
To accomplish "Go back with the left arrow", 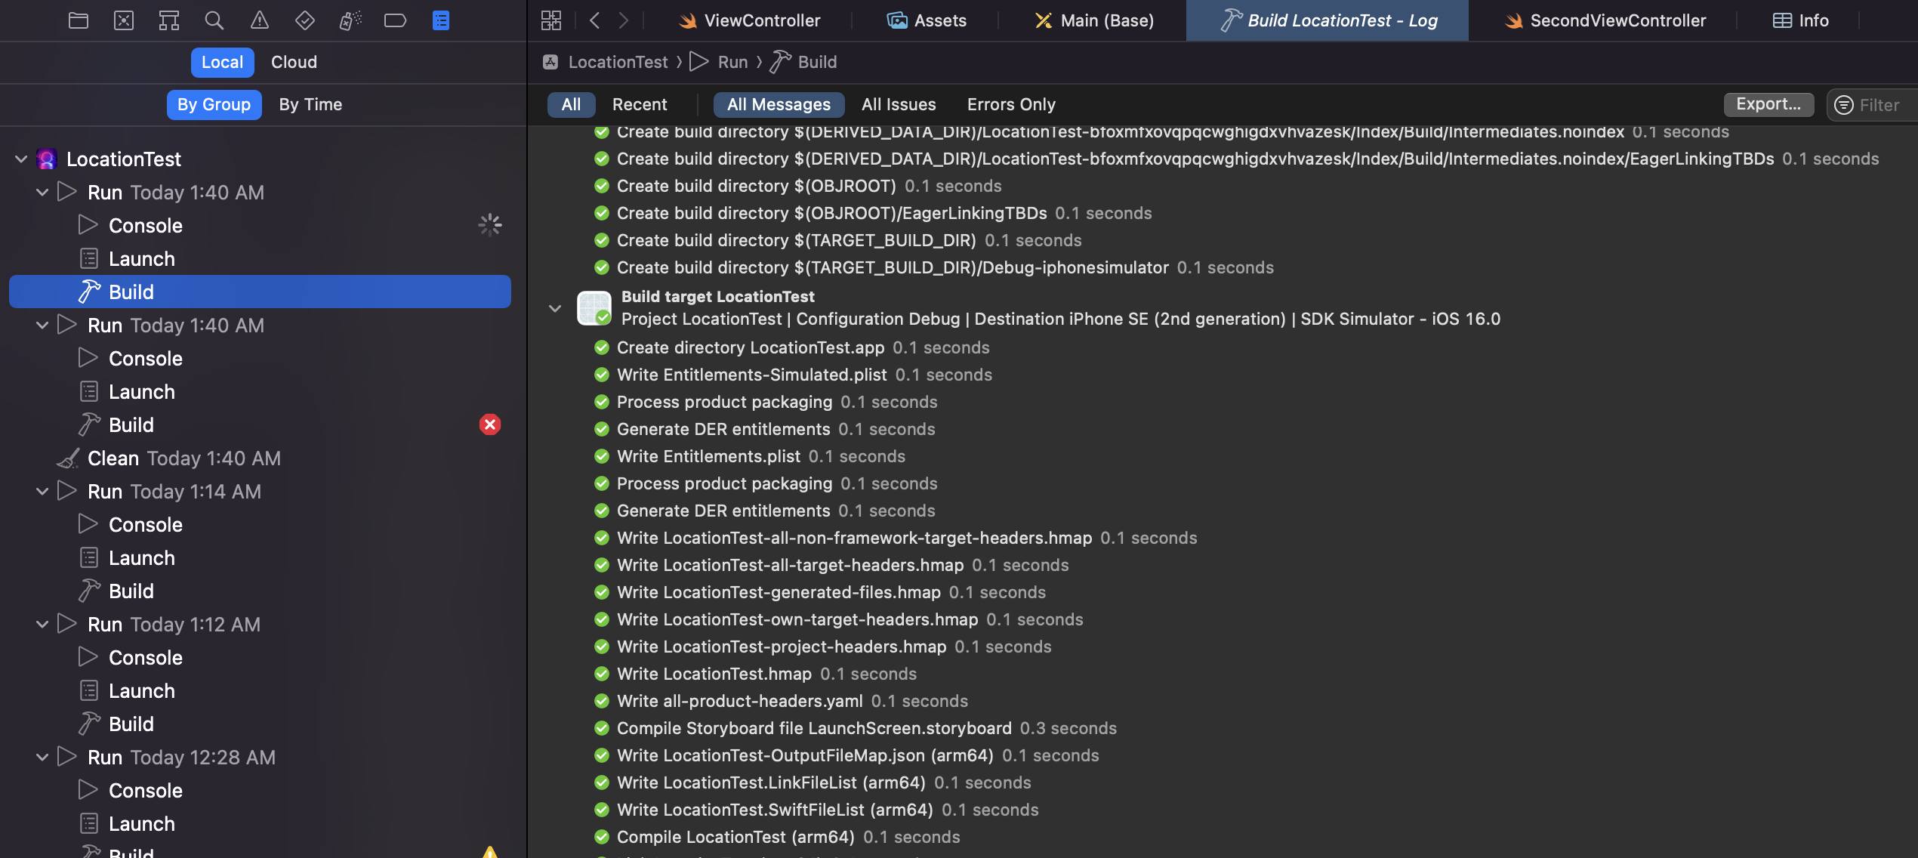I will tap(595, 20).
